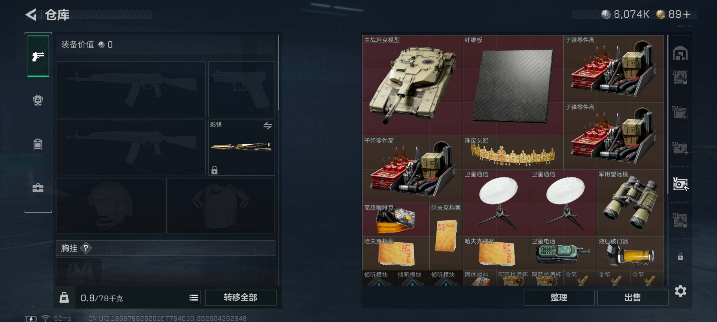
Task: Click the plus icon next to 89
Action: coord(687,14)
